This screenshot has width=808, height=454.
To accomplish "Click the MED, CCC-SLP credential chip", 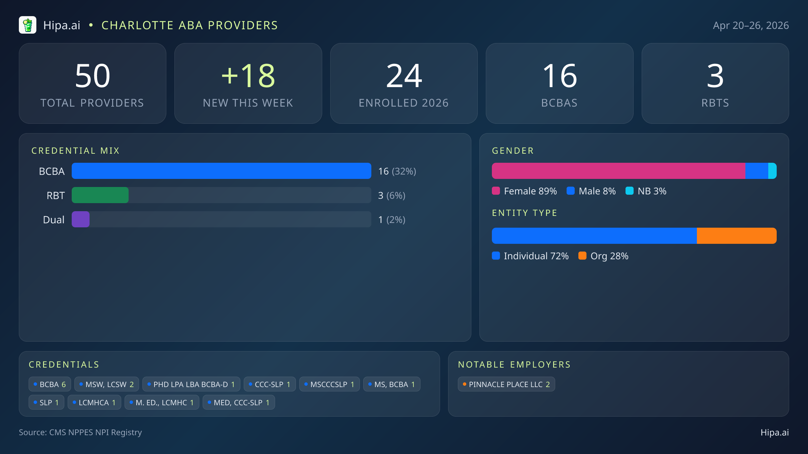I will (x=239, y=403).
